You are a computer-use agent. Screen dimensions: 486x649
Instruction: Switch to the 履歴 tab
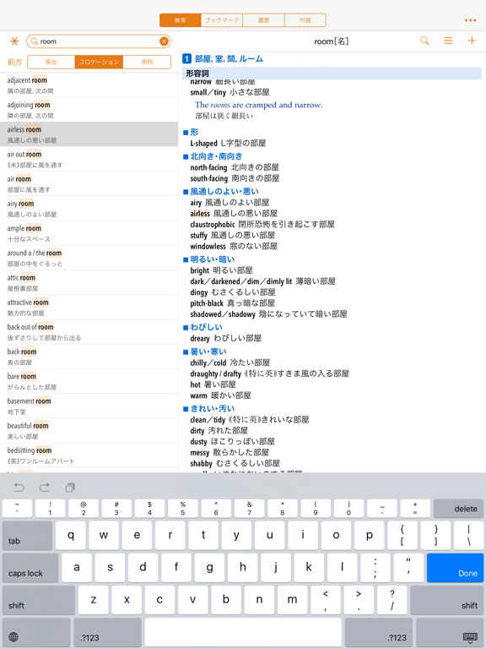263,20
